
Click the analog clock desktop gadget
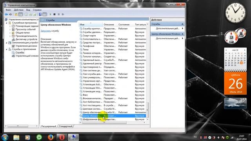coord(235,13)
